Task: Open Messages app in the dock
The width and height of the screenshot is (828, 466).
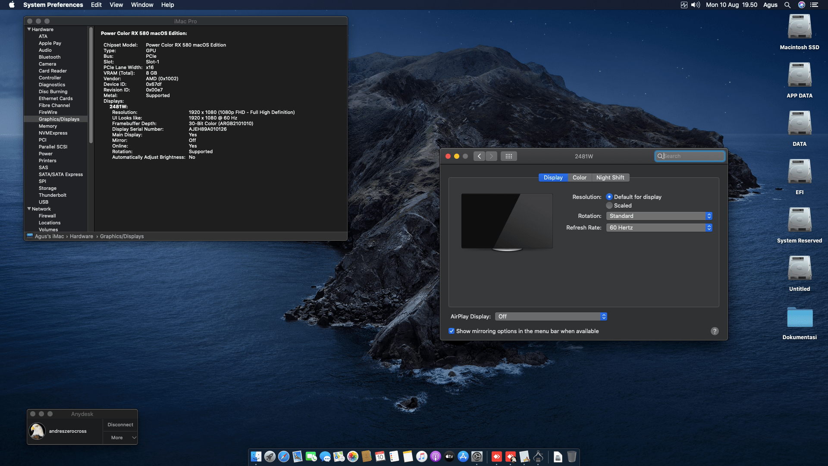Action: click(x=325, y=457)
